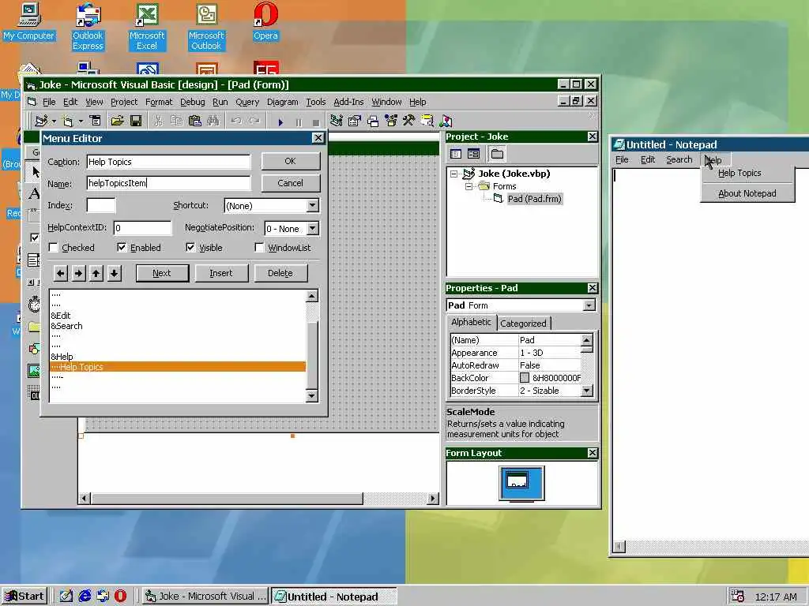Click the Caption input field in Menu Editor
This screenshot has width=809, height=606.
coord(169,162)
